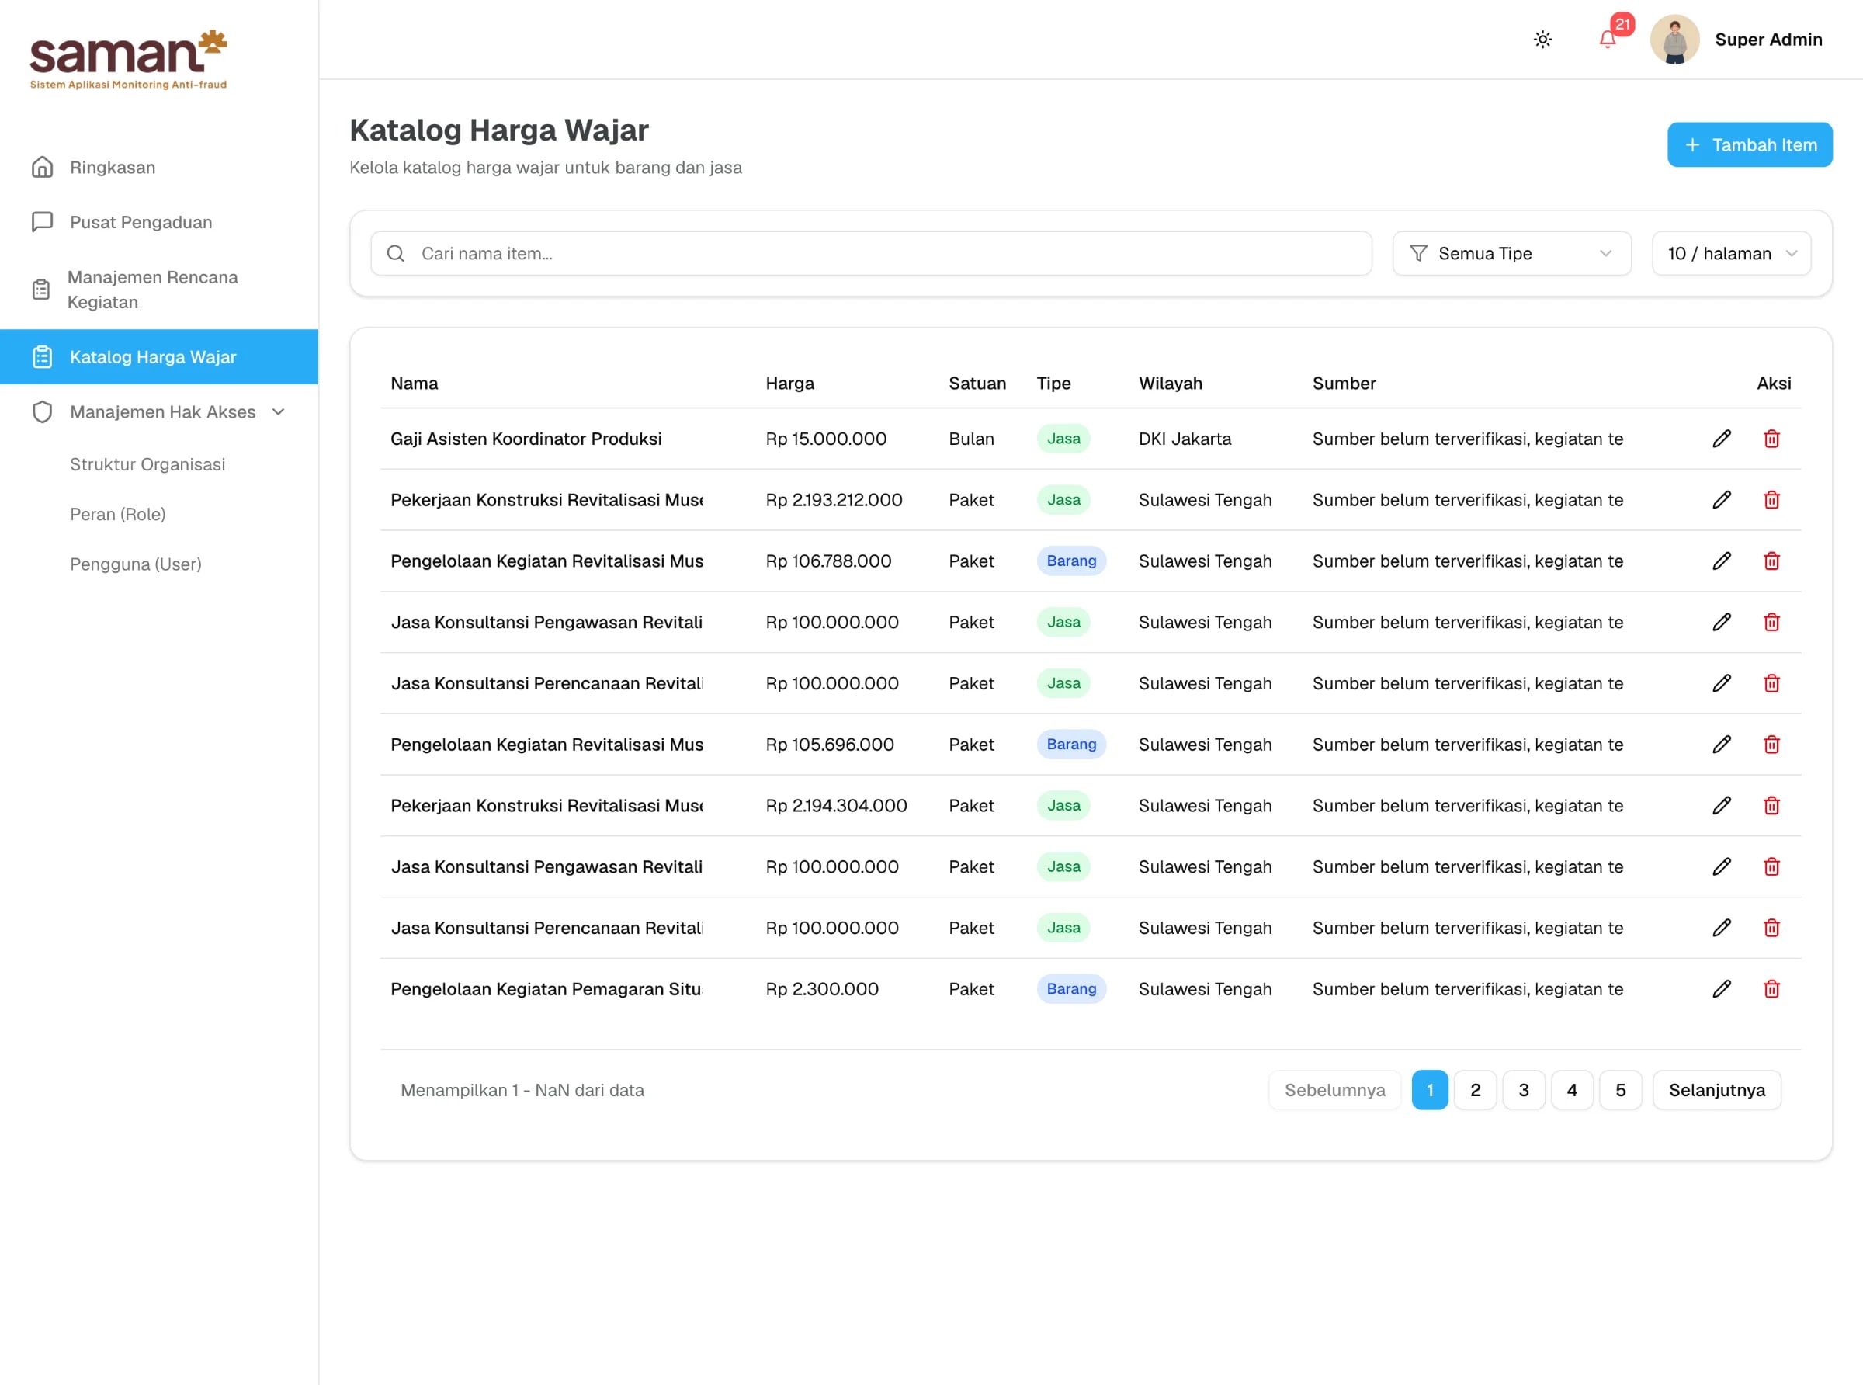Click the Sebelumnya pagination button

click(1334, 1090)
